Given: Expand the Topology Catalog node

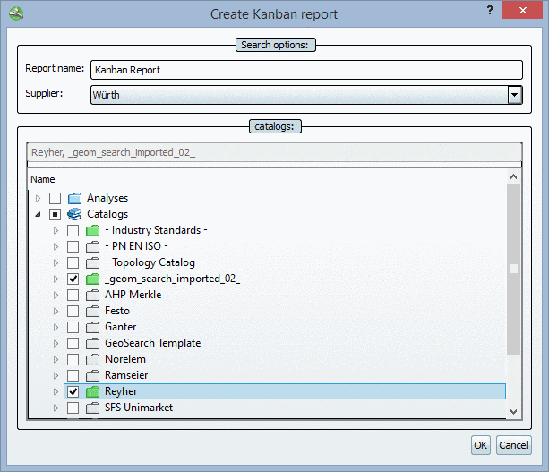Looking at the screenshot, I should pyautogui.click(x=56, y=262).
